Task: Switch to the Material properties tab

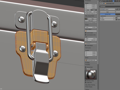Action: coord(117,1)
